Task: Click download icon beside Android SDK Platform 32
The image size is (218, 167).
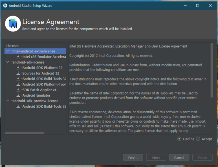Action: (x=18, y=68)
